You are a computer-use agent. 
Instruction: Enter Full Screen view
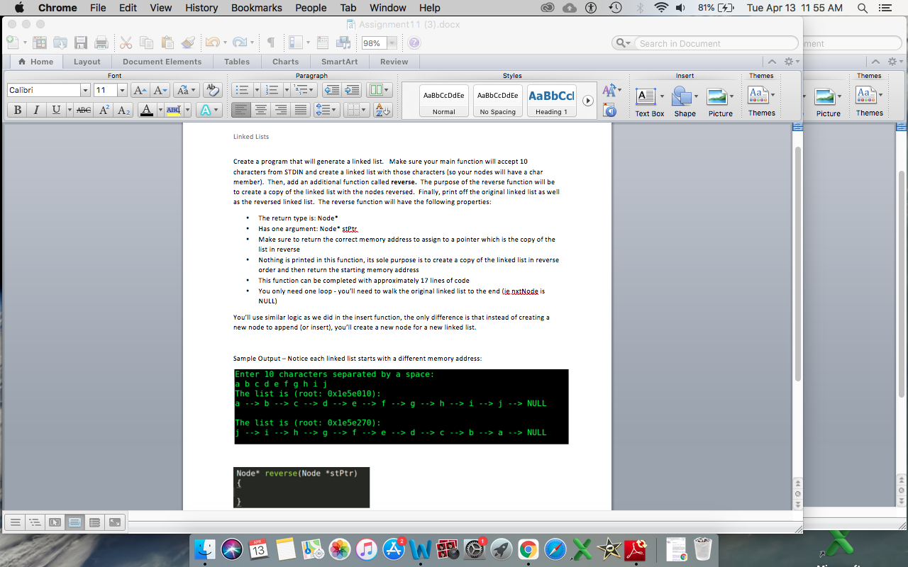(113, 522)
